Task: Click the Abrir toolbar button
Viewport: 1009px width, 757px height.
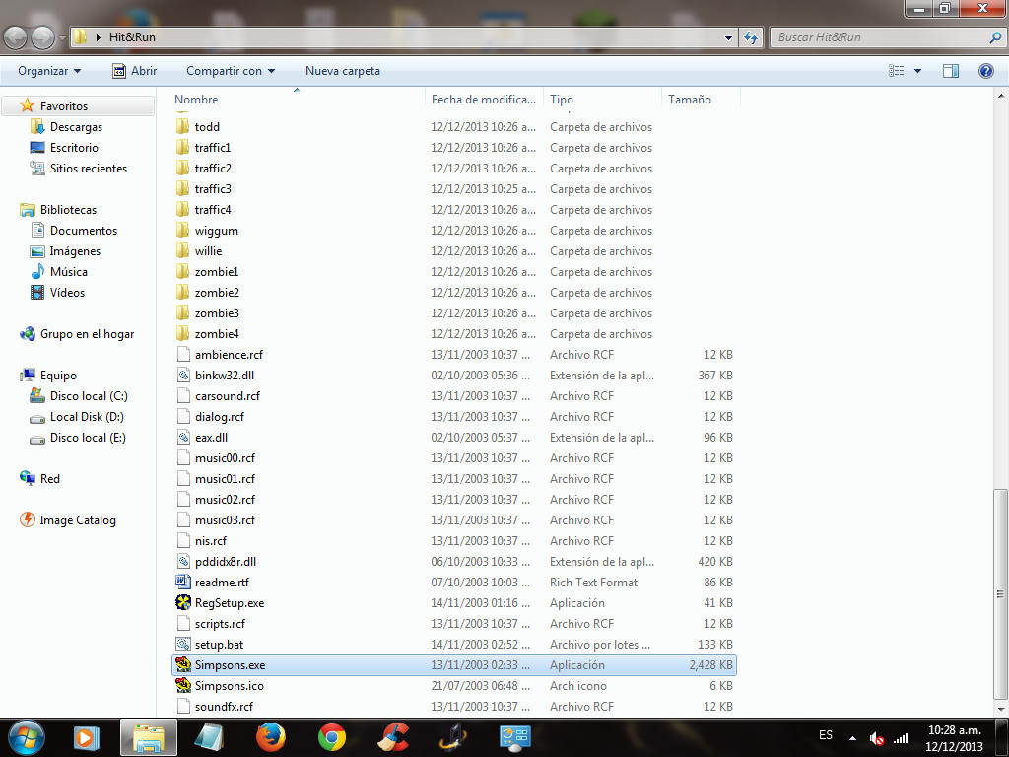Action: (134, 71)
